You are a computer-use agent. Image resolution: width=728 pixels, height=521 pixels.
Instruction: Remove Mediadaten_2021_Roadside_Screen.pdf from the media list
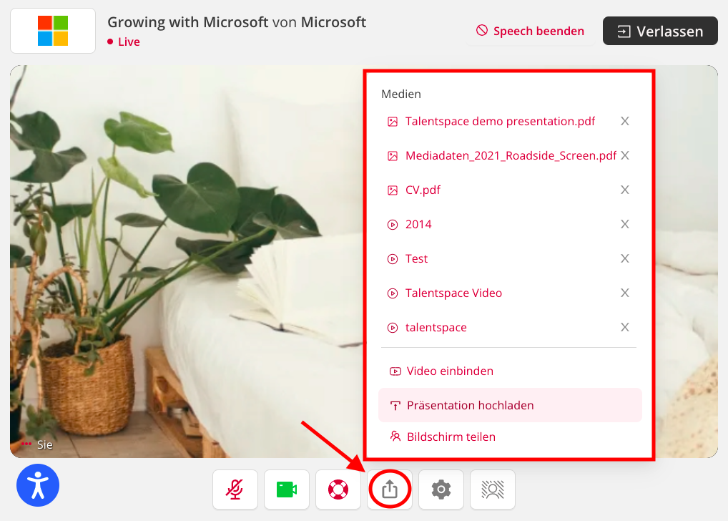(x=625, y=155)
